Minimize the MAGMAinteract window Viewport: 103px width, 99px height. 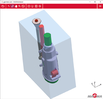click(x=90, y=2)
